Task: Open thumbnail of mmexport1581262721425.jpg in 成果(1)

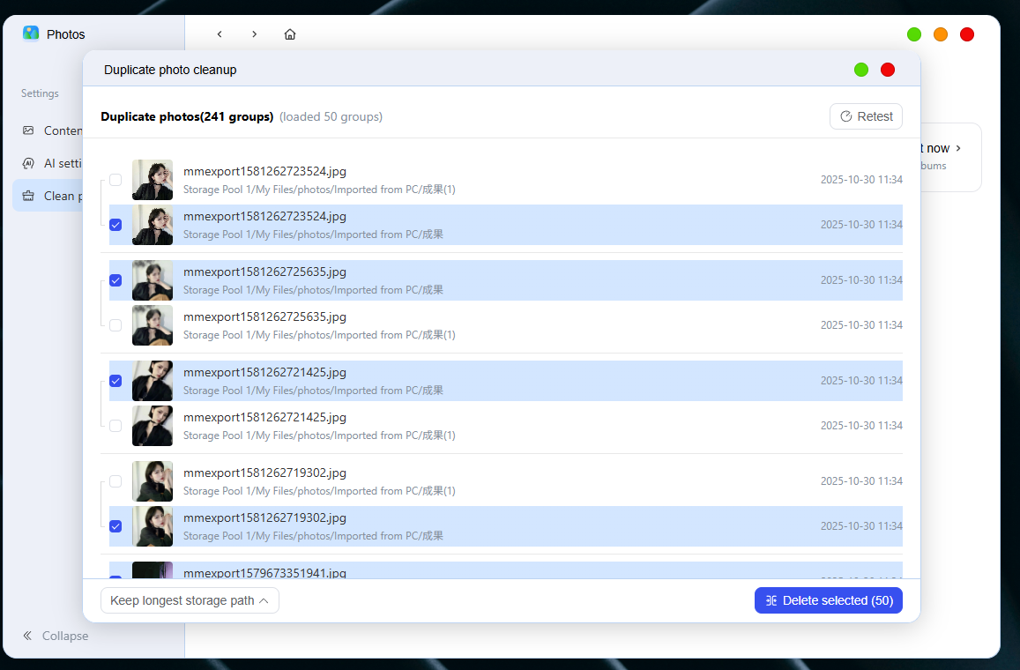Action: pyautogui.click(x=153, y=426)
